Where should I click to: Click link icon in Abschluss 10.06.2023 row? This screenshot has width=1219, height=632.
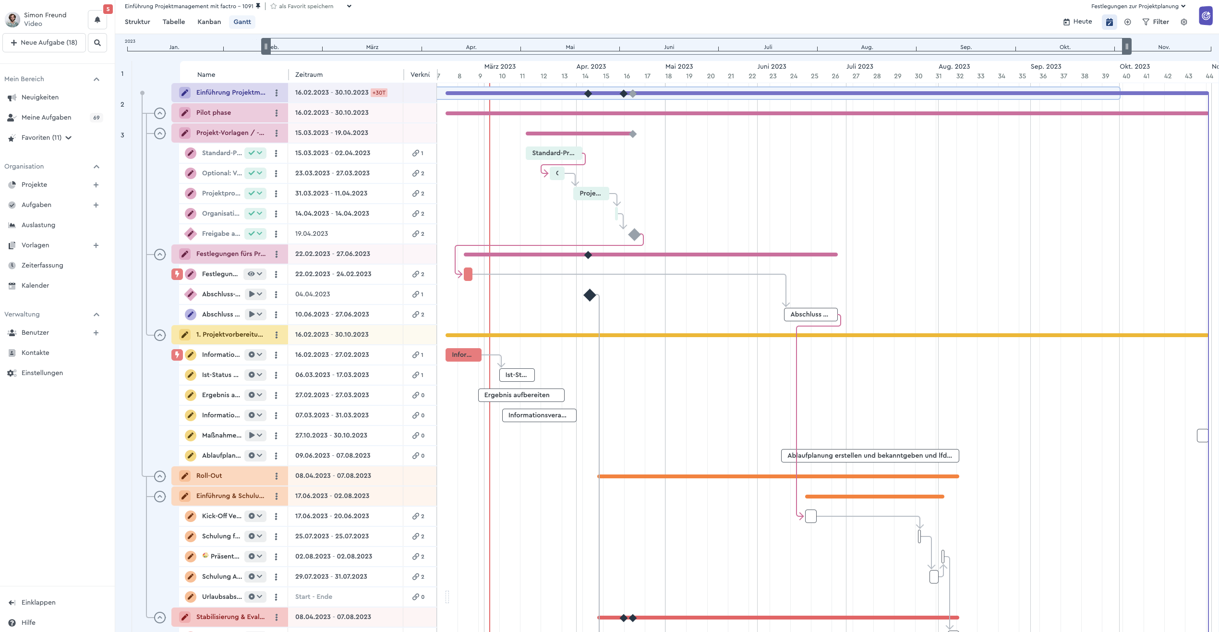415,315
